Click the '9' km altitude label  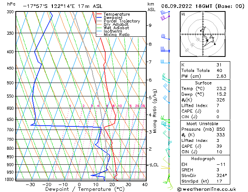coord(150,26)
